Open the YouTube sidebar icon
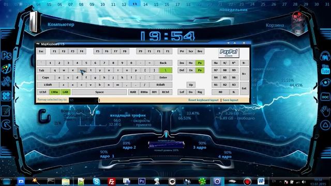 (325, 69)
